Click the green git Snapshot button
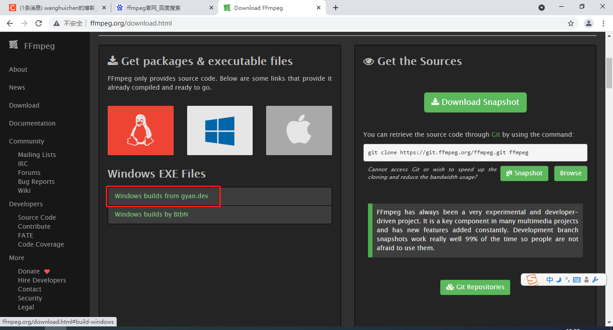 point(524,174)
